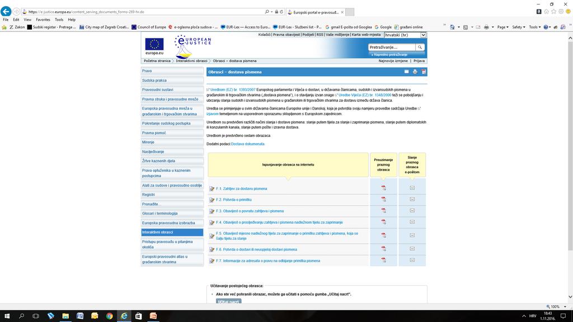Export page as PDF from title bar
573x322 pixels.
(424, 72)
